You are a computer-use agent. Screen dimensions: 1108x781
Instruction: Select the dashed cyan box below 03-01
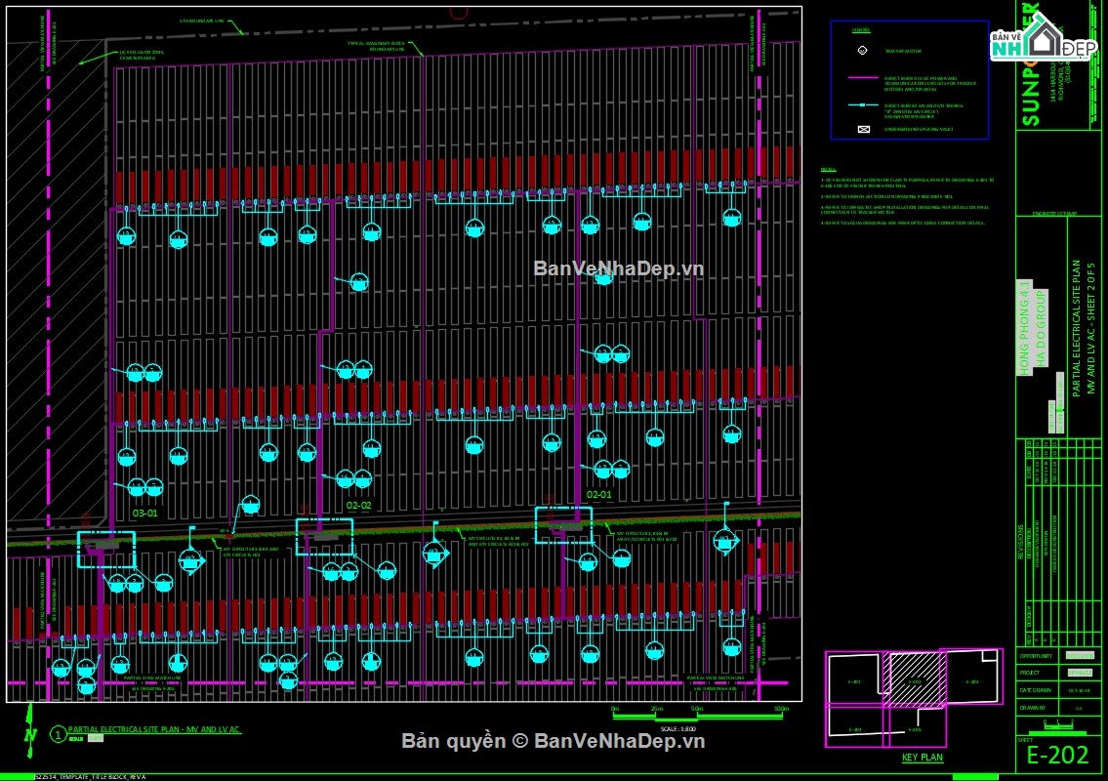[106, 549]
